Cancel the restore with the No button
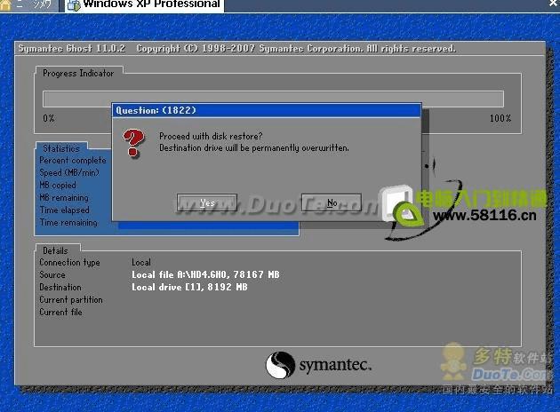The width and height of the screenshot is (560, 412). click(332, 202)
